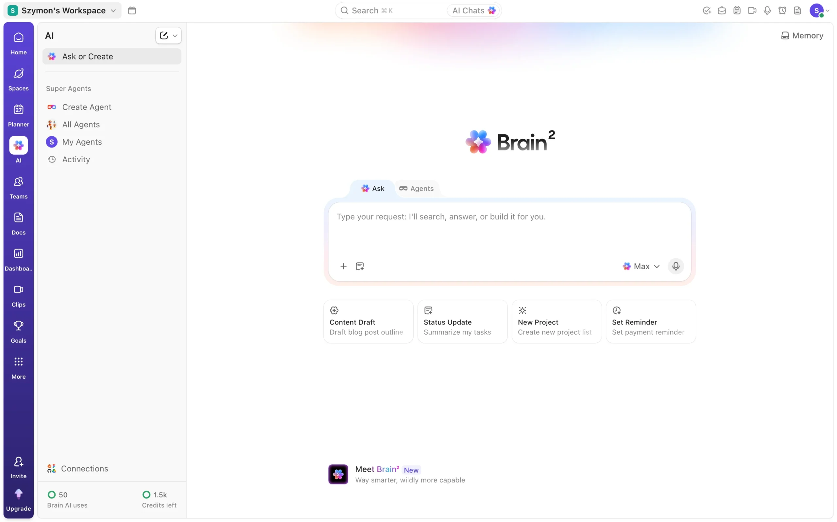Click the document icon in top bar
The image size is (837, 522).
(x=798, y=10)
